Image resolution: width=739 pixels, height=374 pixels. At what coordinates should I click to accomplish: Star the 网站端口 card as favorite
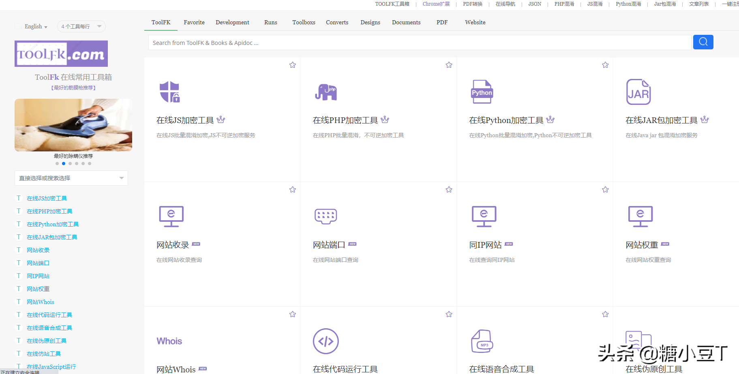click(x=449, y=189)
